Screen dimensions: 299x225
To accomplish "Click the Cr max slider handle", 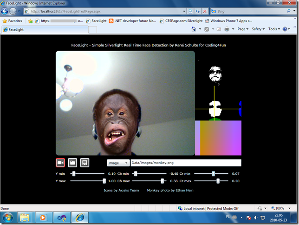I will pyautogui.click(x=218, y=181).
